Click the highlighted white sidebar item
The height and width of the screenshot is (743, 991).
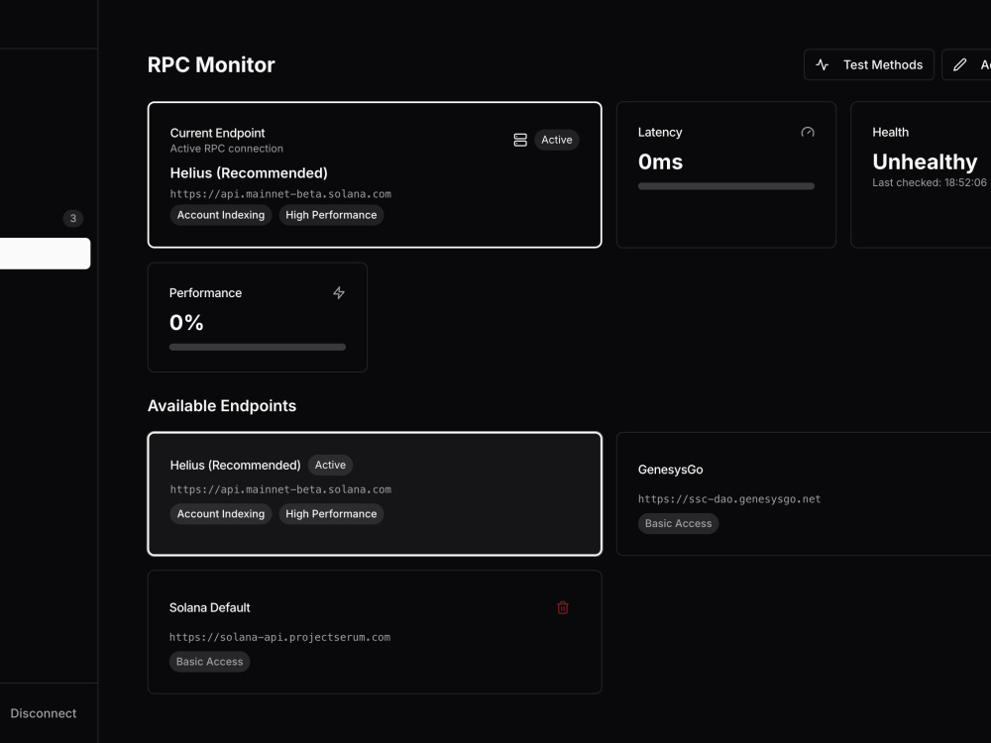[45, 254]
